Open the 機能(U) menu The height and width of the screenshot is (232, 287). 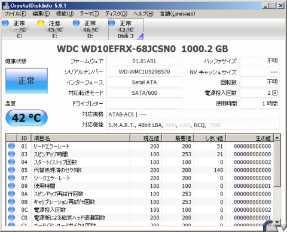click(x=65, y=14)
